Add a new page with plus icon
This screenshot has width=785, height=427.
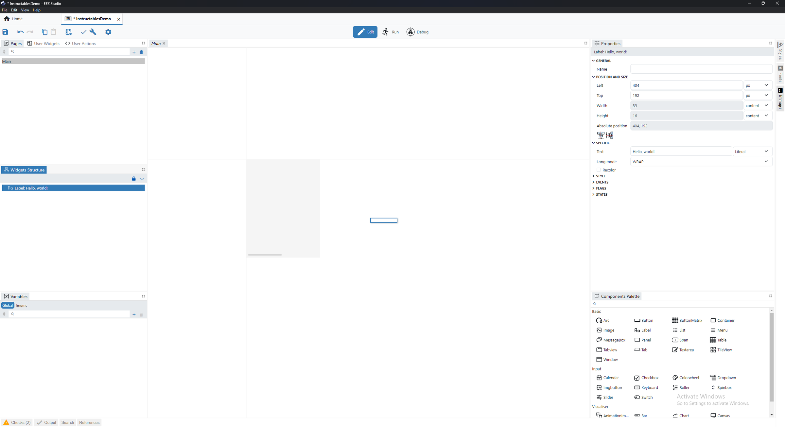(x=134, y=52)
